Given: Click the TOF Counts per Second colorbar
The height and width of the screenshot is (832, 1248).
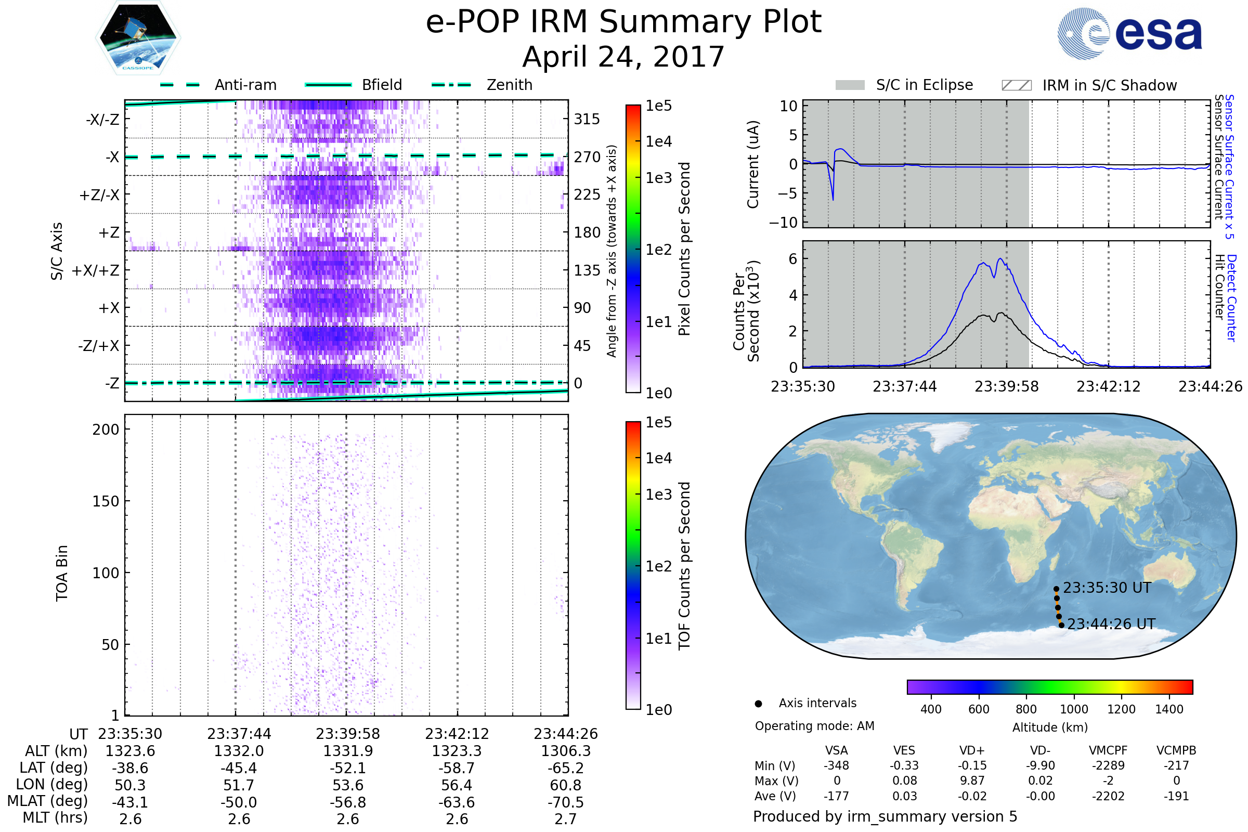Looking at the screenshot, I should (x=633, y=565).
